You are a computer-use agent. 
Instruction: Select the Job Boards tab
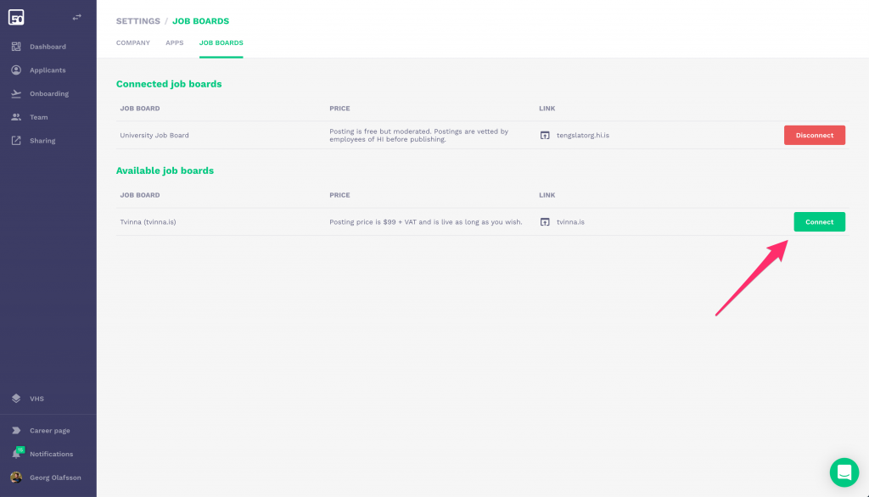[221, 42]
